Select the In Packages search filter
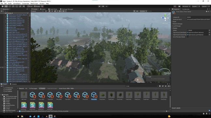 pos(33,88)
